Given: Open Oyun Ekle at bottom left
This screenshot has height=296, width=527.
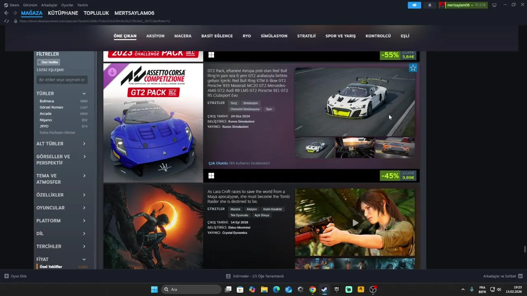Looking at the screenshot, I should pos(16,276).
